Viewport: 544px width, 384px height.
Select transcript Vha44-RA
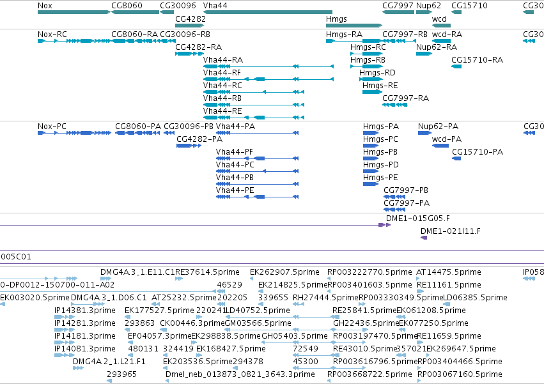pyautogui.click(x=223, y=60)
